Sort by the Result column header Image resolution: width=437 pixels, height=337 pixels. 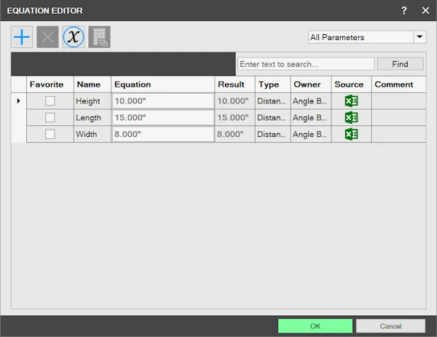(235, 84)
